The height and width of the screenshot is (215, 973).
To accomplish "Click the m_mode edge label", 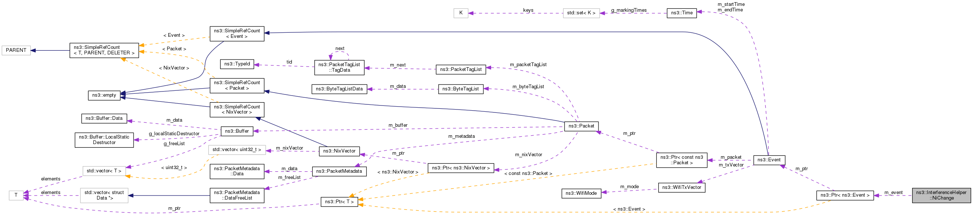I will (x=629, y=187).
